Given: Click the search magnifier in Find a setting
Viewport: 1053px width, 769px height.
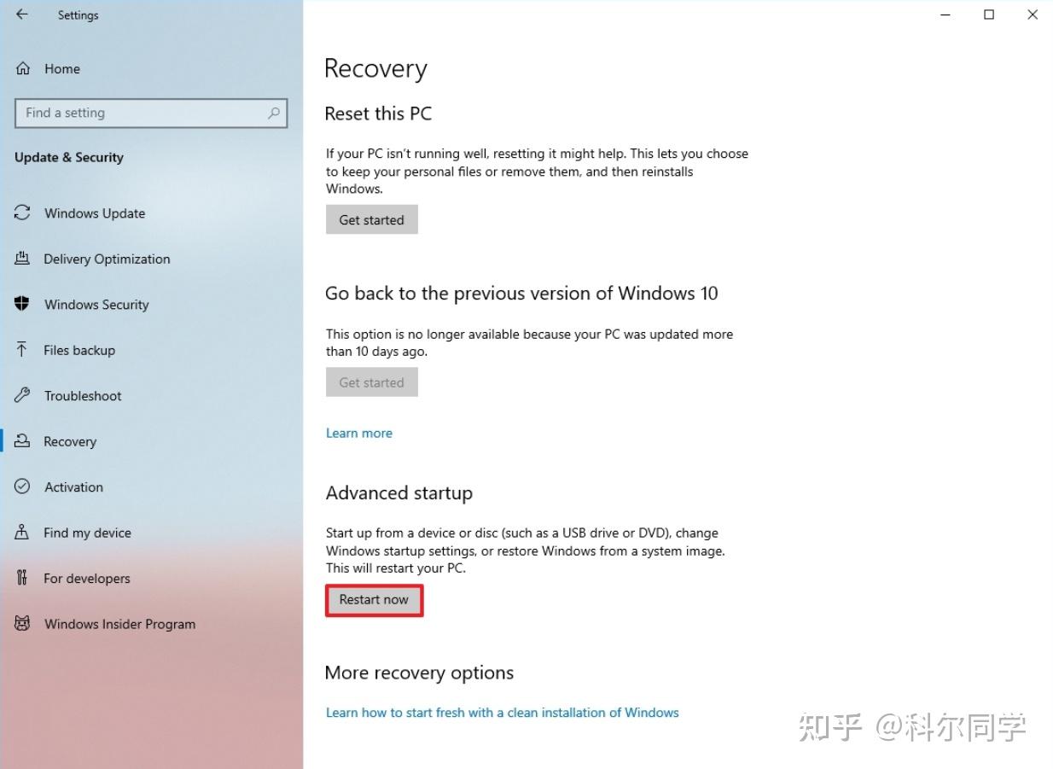Looking at the screenshot, I should point(273,113).
